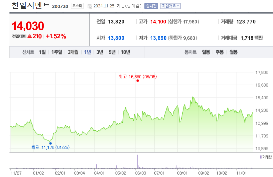Click the blue 최저 11,170 low marker dot
This screenshot has width=273, height=177.
pos(50,143)
